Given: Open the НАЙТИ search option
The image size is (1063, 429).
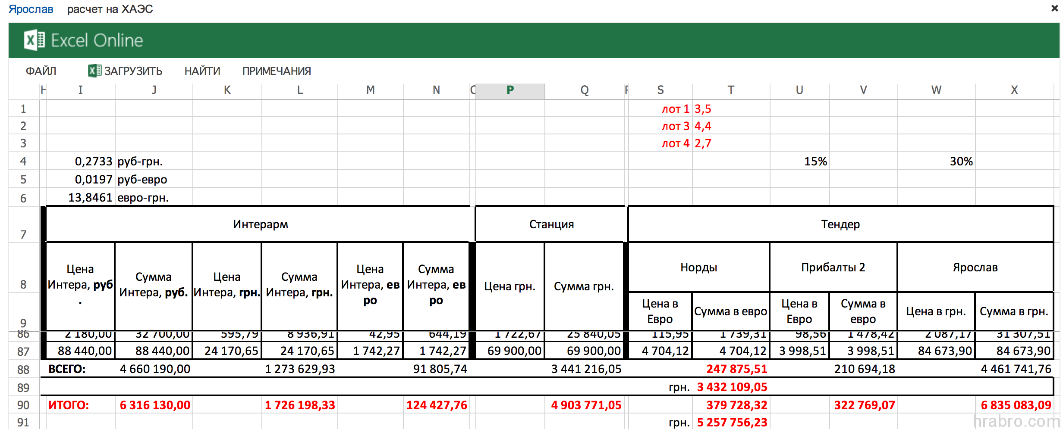Looking at the screenshot, I should 202,71.
